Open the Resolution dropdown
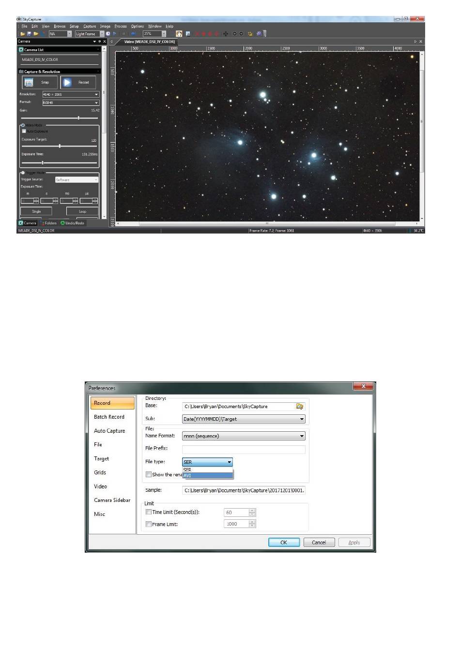The image size is (460, 660). click(x=71, y=94)
